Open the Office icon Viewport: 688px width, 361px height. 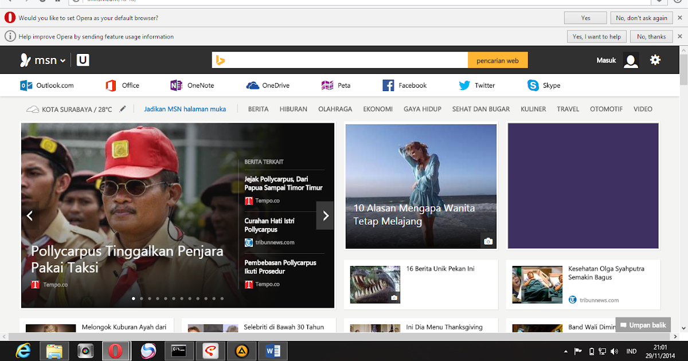[111, 85]
